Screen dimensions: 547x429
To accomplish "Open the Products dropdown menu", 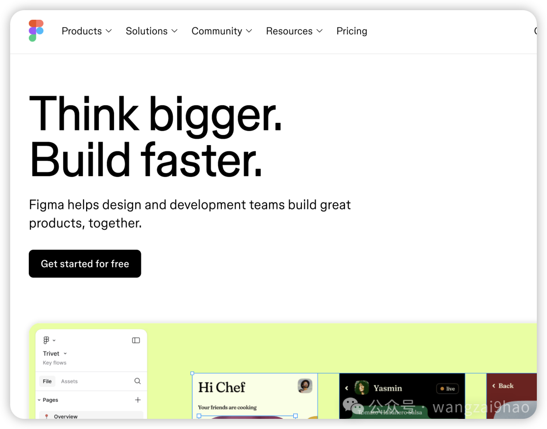I will 87,31.
